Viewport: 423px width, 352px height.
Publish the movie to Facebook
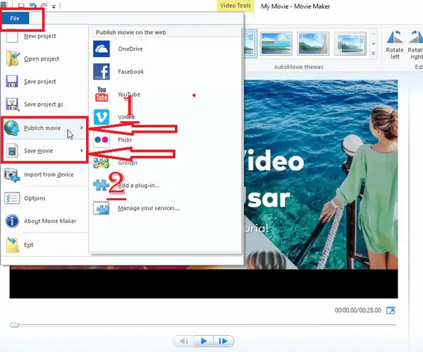pyautogui.click(x=166, y=71)
